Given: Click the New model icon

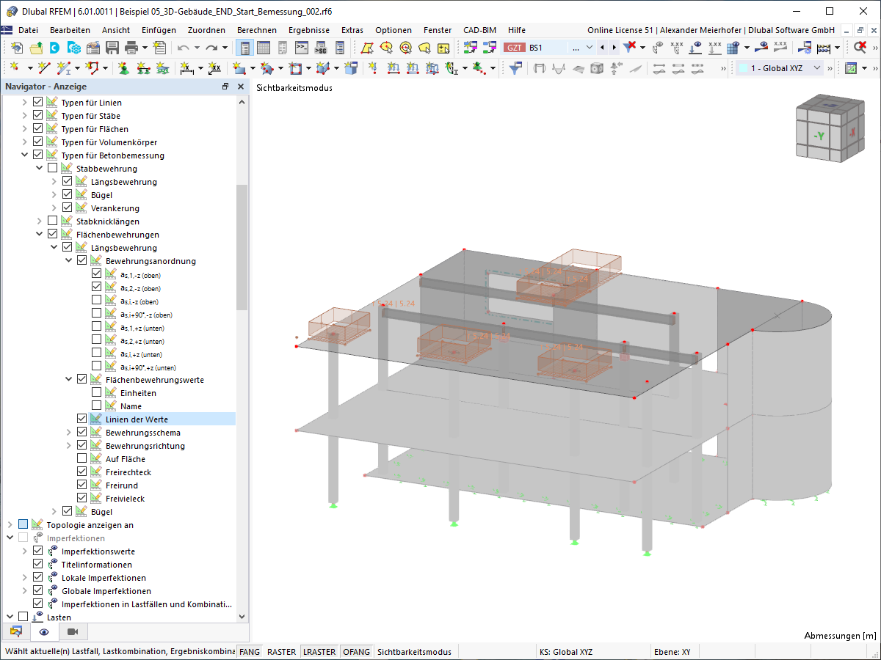Looking at the screenshot, I should 17,48.
